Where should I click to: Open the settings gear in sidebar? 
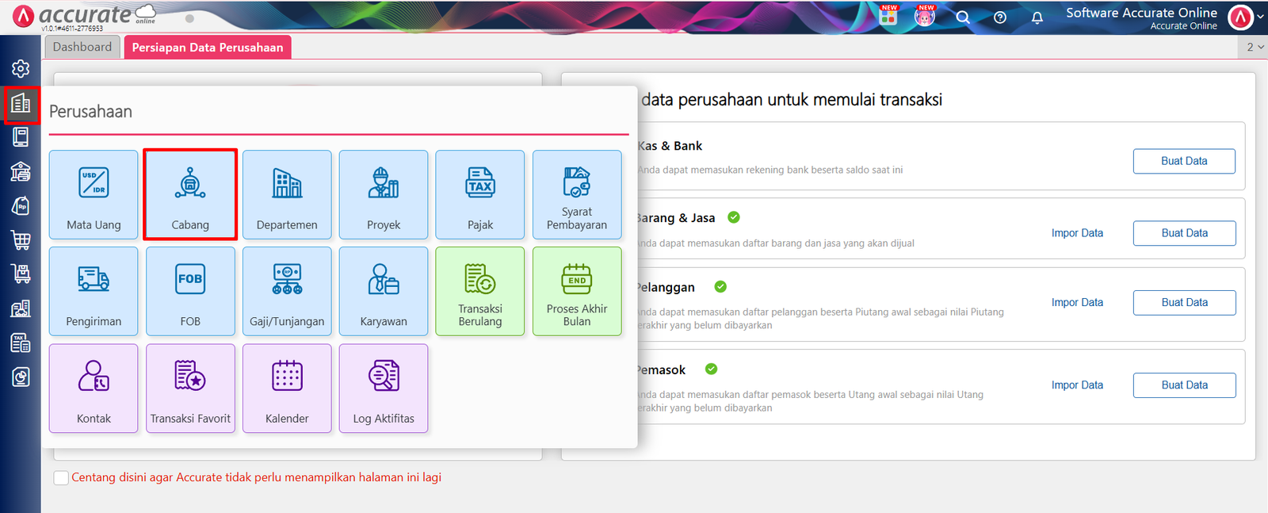(x=21, y=69)
